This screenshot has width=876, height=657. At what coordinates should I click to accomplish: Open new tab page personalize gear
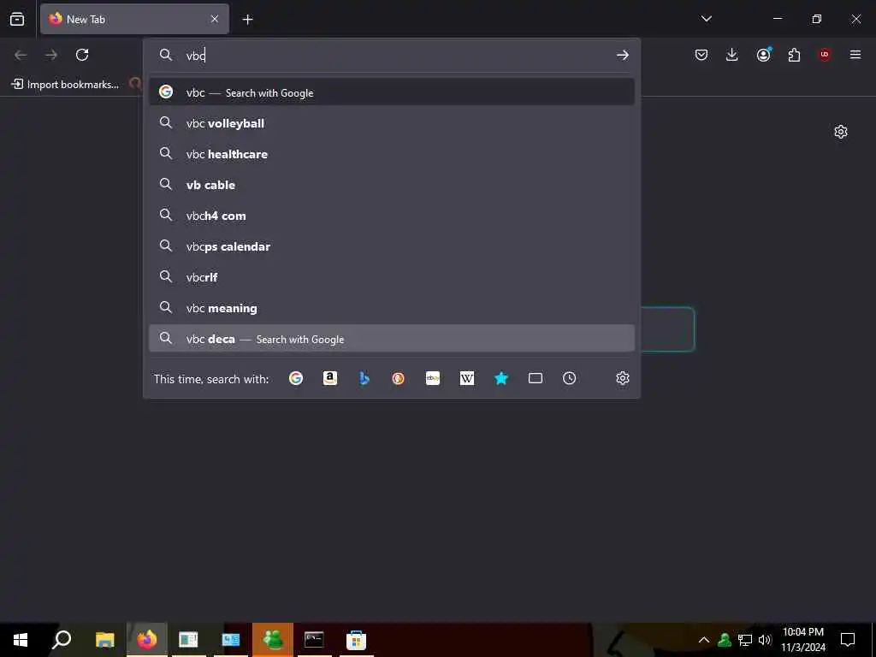coord(841,132)
